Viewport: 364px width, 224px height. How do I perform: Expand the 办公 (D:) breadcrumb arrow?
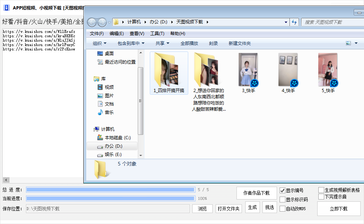(172, 22)
